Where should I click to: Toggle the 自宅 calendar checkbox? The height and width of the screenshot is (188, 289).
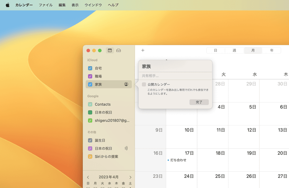tap(90, 68)
